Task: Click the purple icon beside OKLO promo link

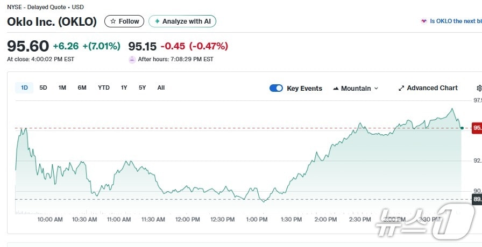Action: coord(424,21)
